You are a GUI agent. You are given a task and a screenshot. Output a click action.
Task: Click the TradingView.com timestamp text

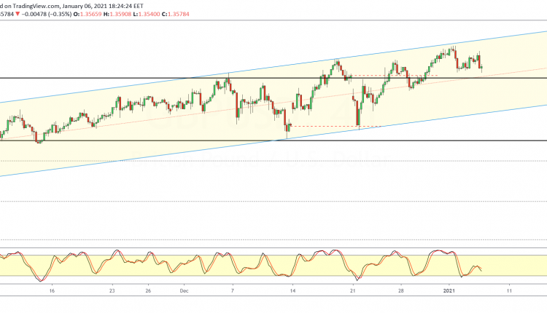click(71, 6)
